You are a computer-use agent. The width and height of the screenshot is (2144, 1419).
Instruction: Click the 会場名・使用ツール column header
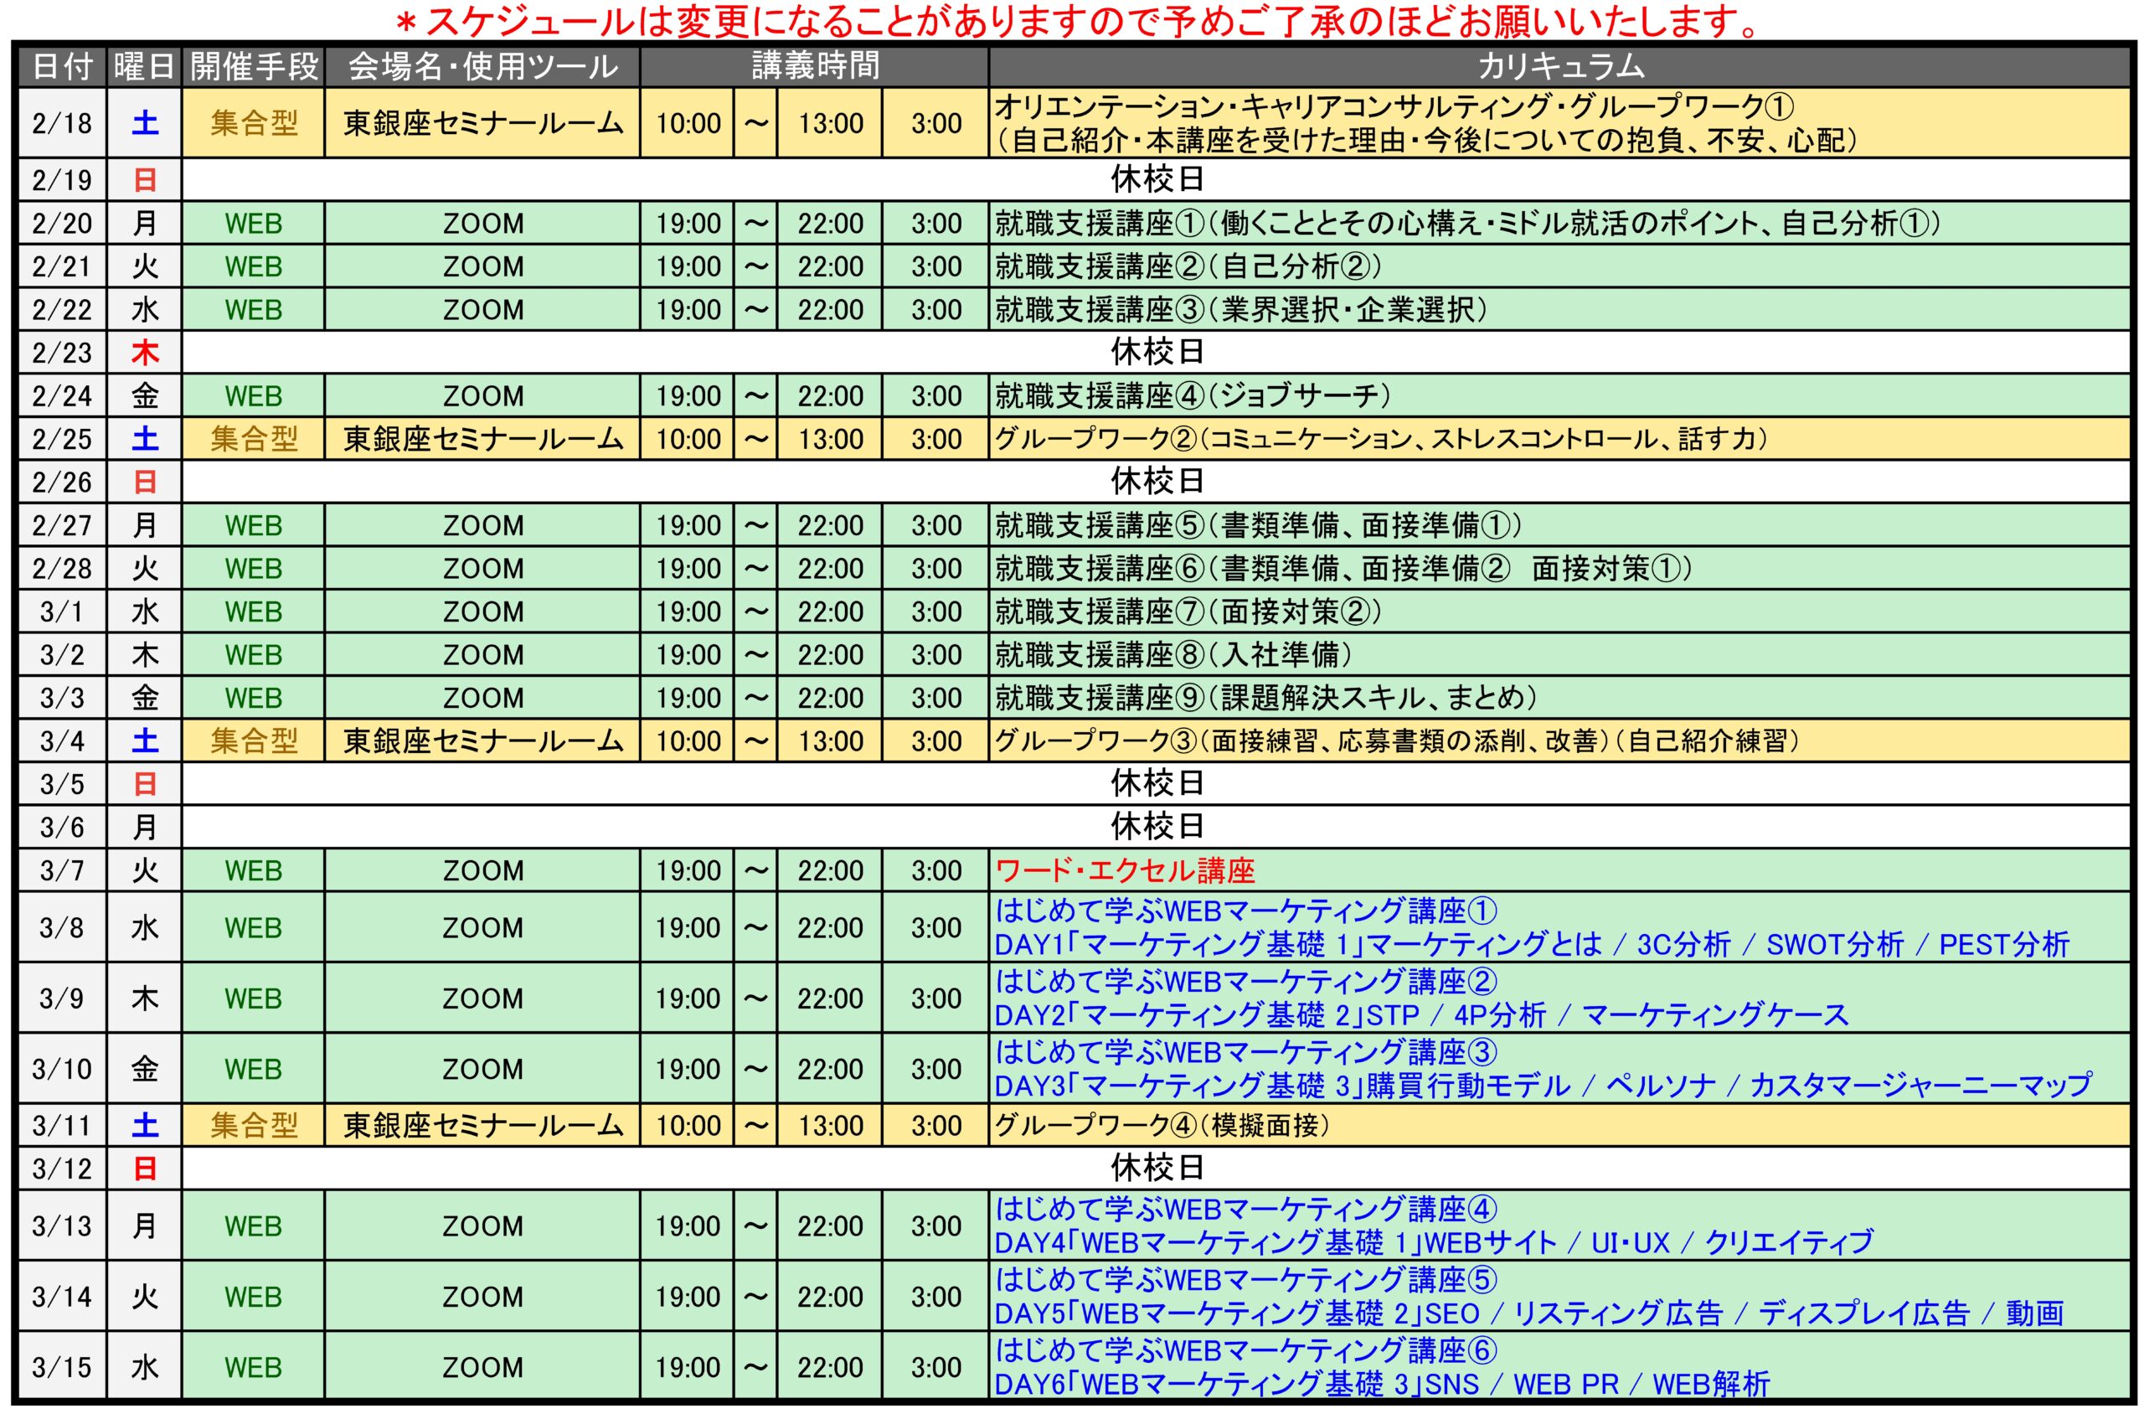click(482, 66)
